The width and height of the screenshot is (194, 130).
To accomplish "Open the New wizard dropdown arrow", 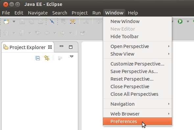I will pyautogui.click(x=14, y=21).
